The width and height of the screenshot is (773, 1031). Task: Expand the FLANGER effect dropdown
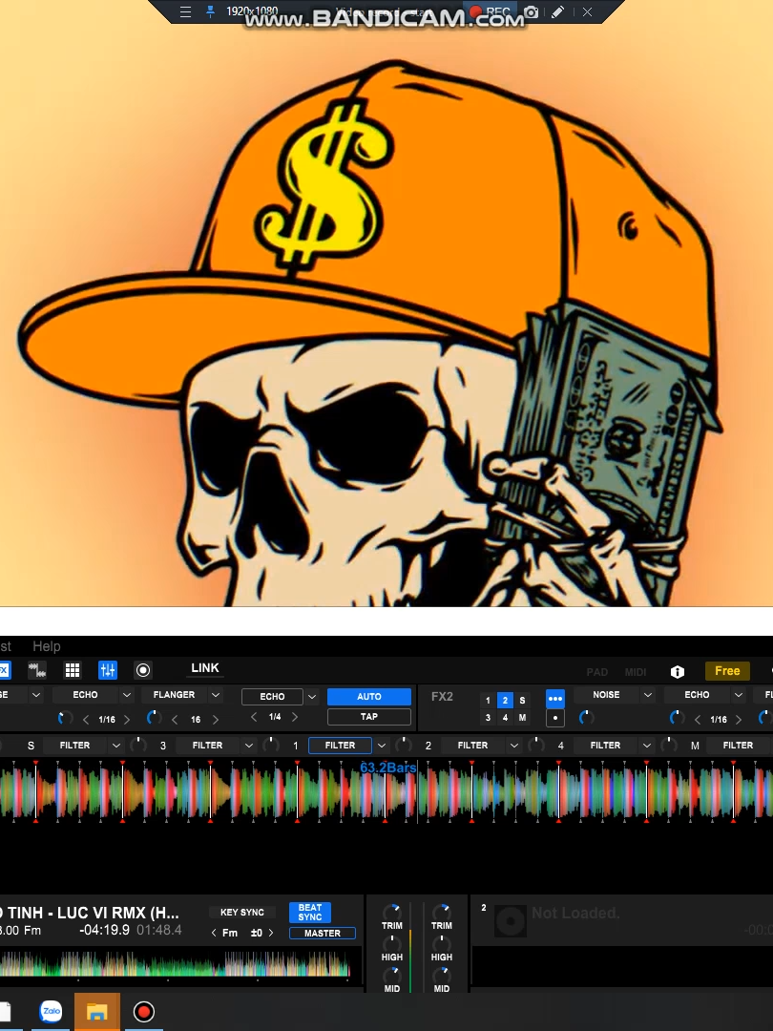click(x=215, y=695)
